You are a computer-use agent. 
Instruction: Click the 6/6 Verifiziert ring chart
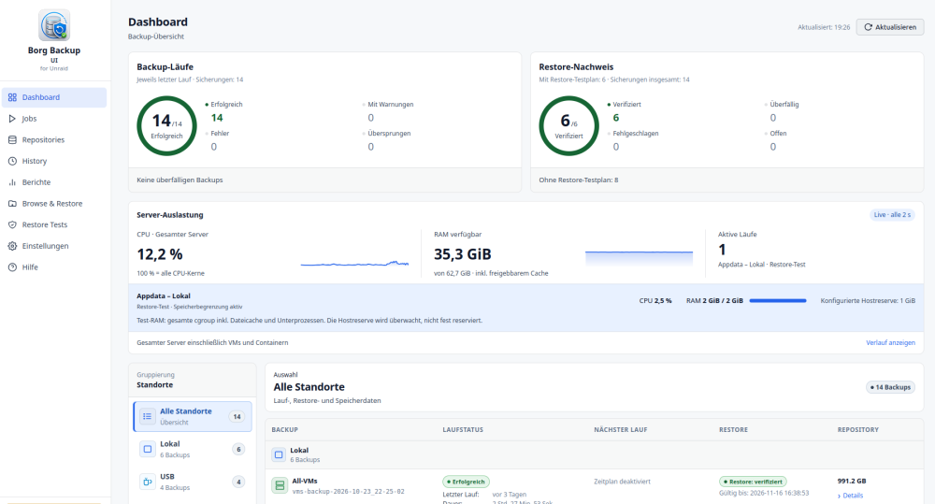568,126
